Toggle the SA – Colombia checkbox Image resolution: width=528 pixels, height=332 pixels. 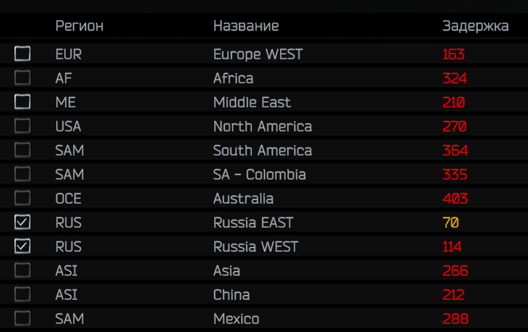click(x=22, y=174)
